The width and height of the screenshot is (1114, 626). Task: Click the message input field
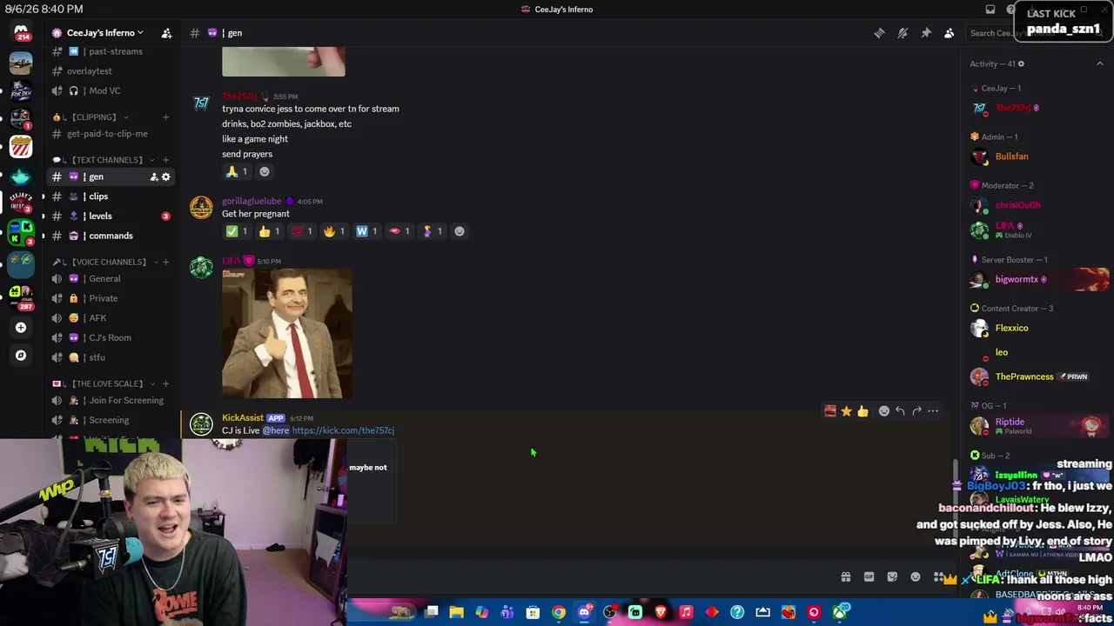click(x=592, y=577)
